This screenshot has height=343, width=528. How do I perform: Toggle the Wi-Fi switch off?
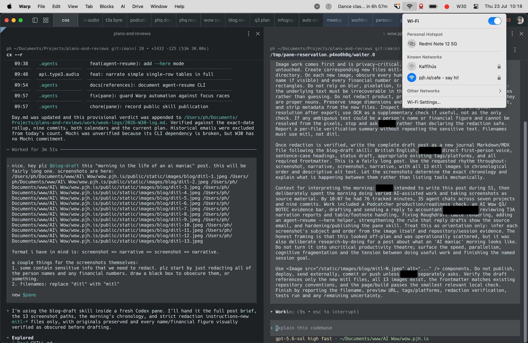point(494,21)
